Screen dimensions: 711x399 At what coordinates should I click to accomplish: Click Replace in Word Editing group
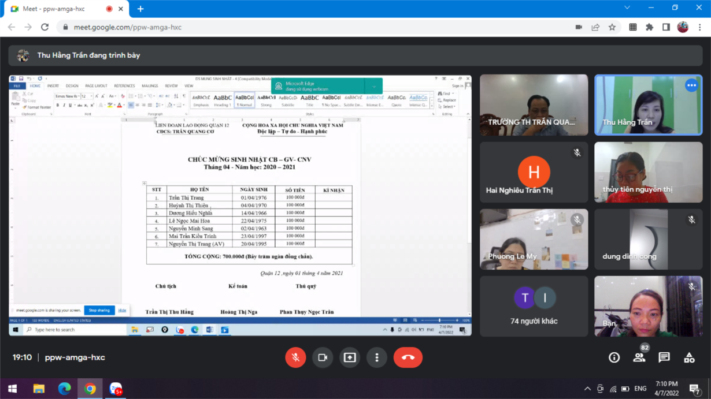tap(447, 100)
